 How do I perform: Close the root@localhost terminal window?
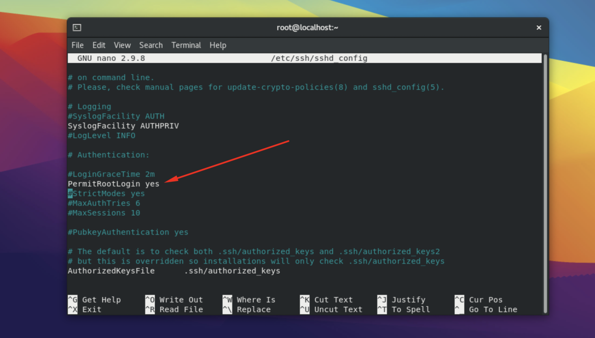click(x=538, y=28)
